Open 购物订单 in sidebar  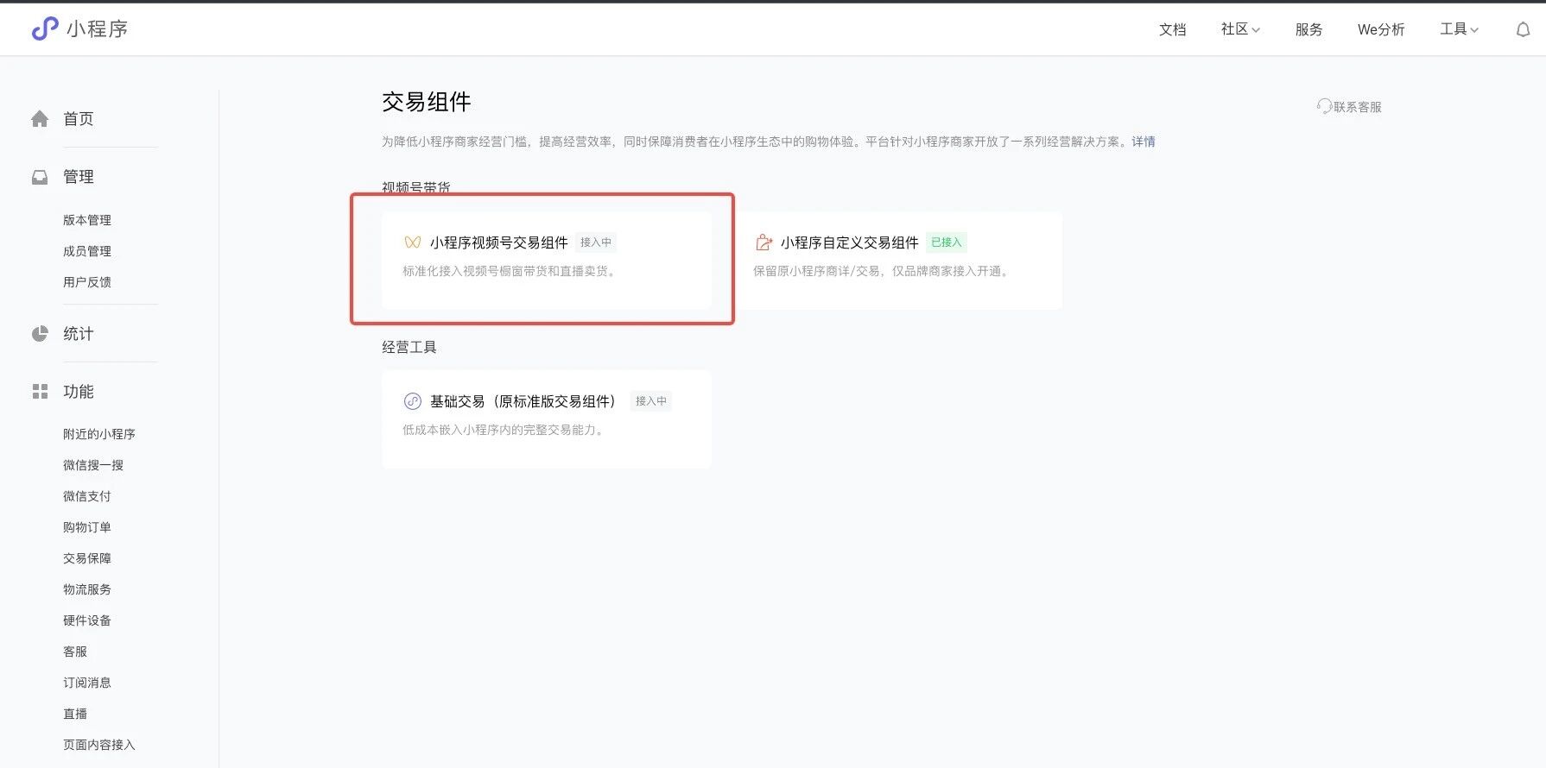coord(87,527)
